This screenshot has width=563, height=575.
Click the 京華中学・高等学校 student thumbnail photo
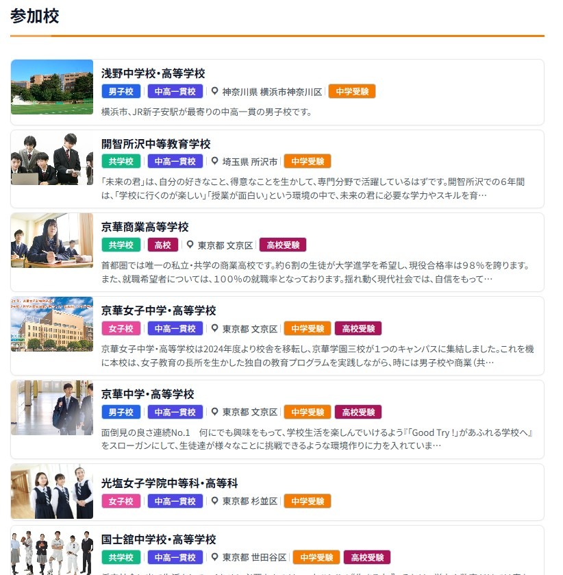coord(51,407)
